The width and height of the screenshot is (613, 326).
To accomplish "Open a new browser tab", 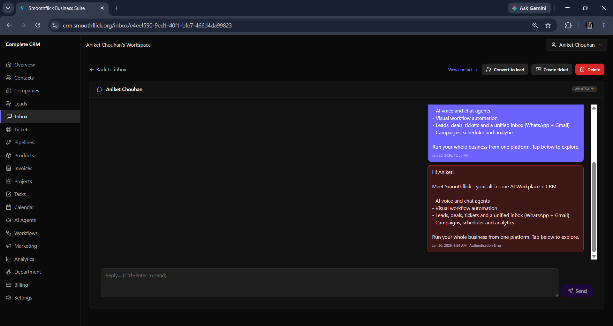I will point(117,8).
